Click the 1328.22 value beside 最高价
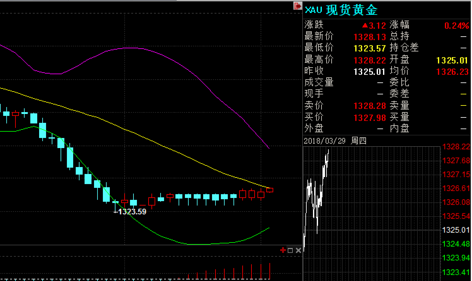Image resolution: width=472 pixels, height=281 pixels. [370, 60]
